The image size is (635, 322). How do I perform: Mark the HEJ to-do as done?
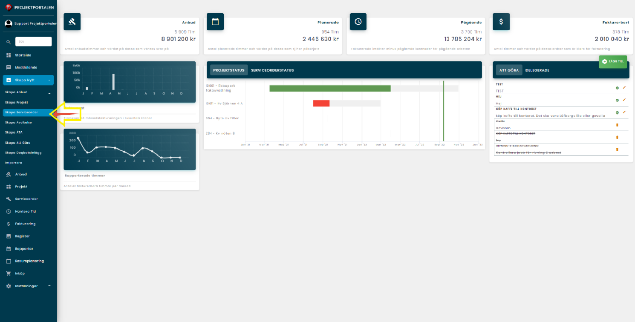pos(617,100)
